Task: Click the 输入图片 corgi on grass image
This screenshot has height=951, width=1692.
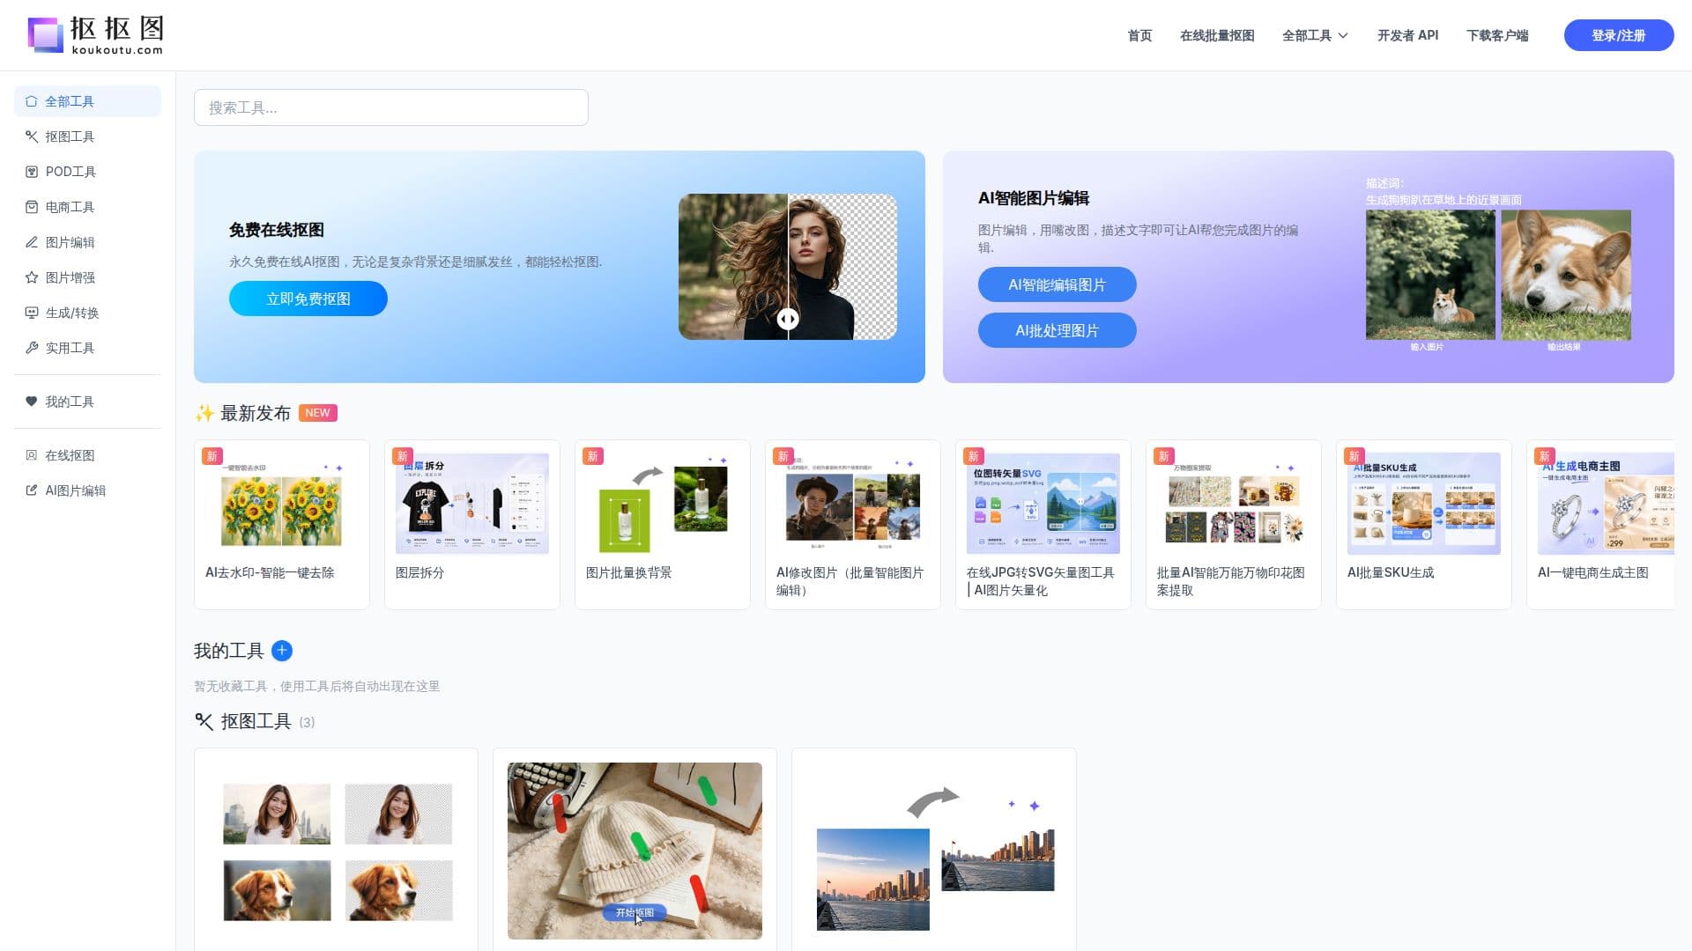Action: pyautogui.click(x=1430, y=275)
